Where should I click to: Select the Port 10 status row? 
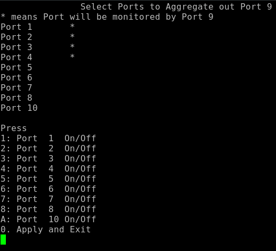tap(19, 108)
